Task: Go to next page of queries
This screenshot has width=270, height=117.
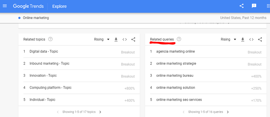Action: pos(228,112)
